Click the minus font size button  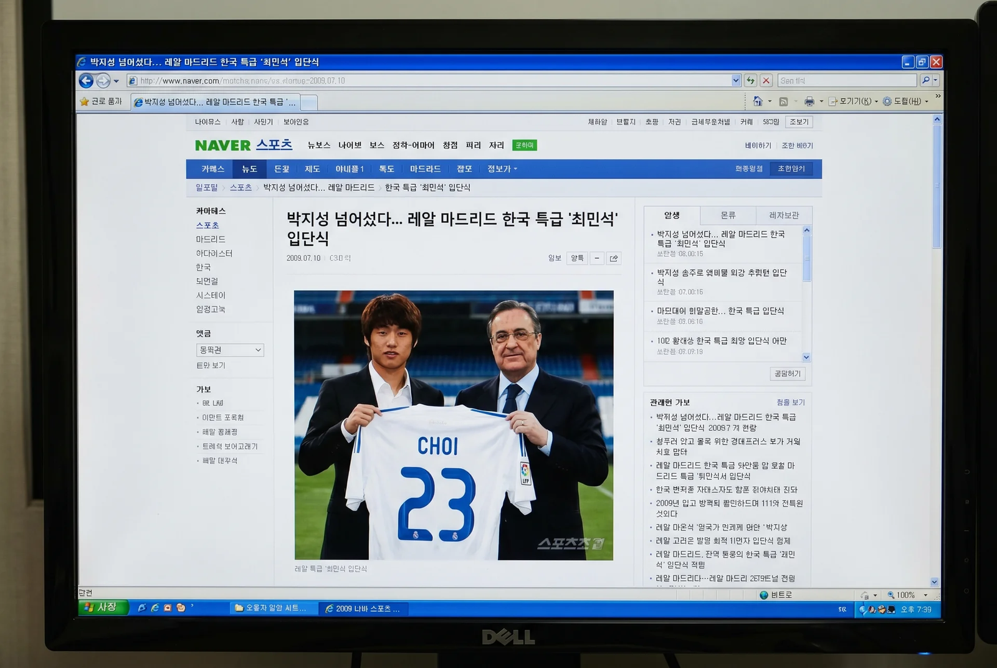tap(597, 258)
